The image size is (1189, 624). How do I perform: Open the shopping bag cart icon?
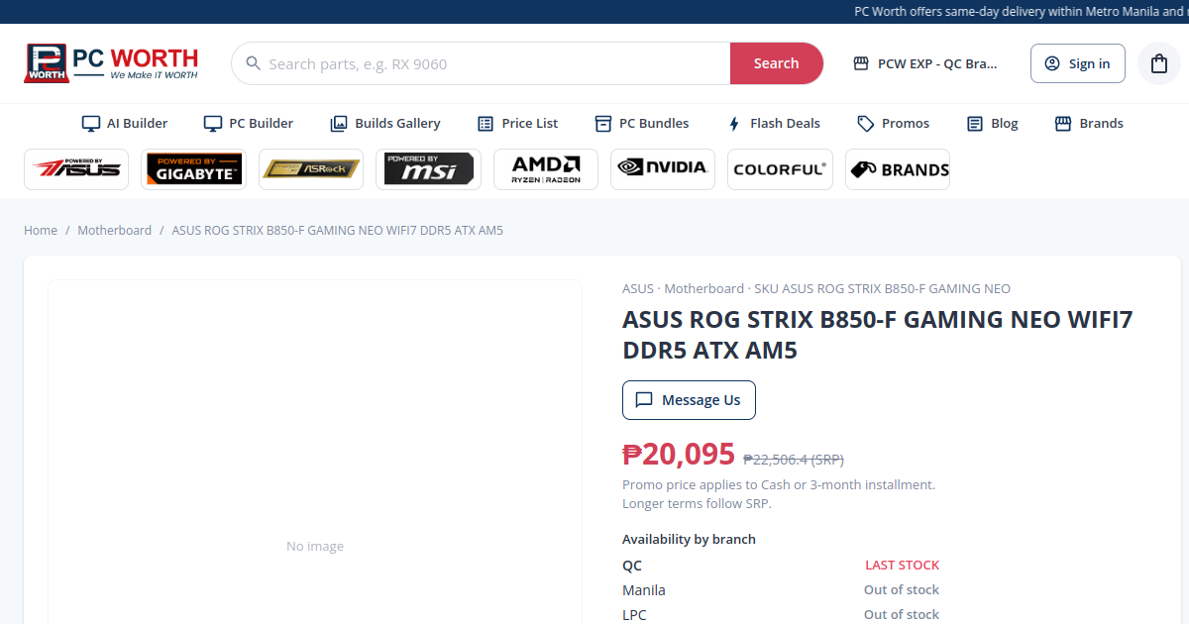[x=1158, y=63]
